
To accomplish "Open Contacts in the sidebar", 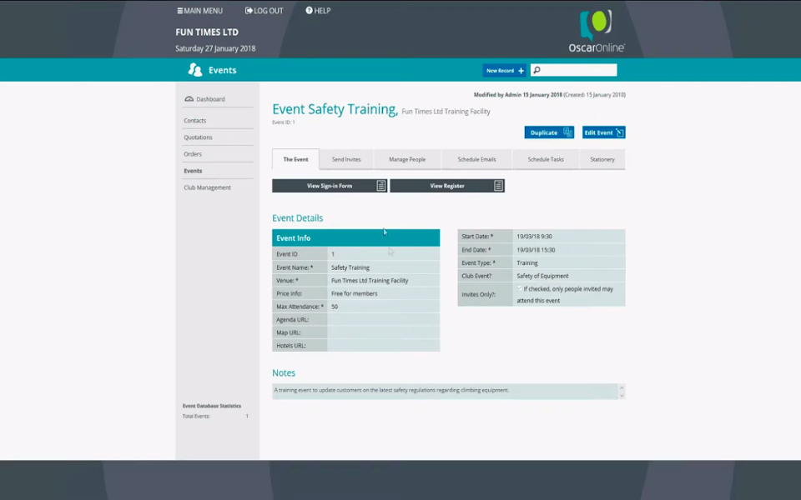I will [x=195, y=120].
